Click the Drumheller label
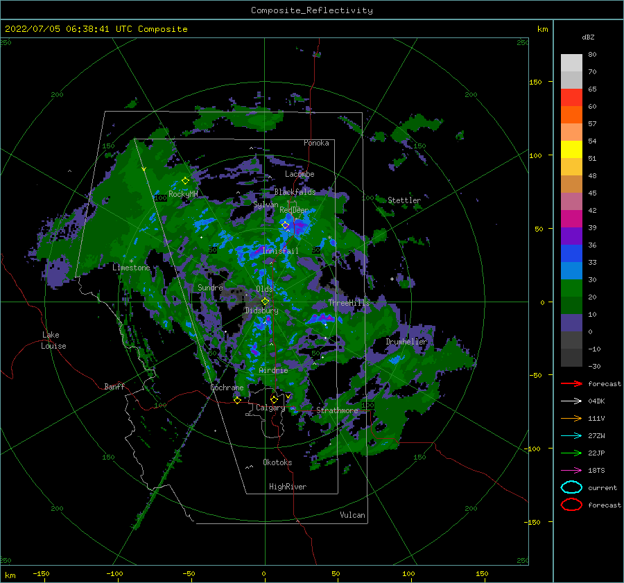Image resolution: width=624 pixels, height=583 pixels. point(406,342)
